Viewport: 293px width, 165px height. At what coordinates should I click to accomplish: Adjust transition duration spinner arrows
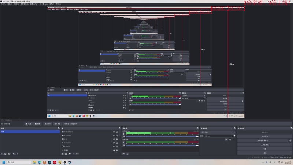pyautogui.click(x=234, y=136)
